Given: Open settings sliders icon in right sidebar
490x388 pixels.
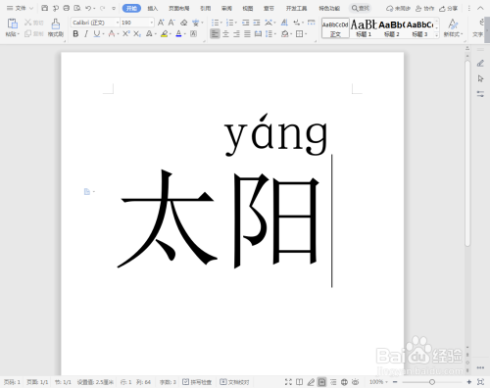Looking at the screenshot, I should pos(480,94).
